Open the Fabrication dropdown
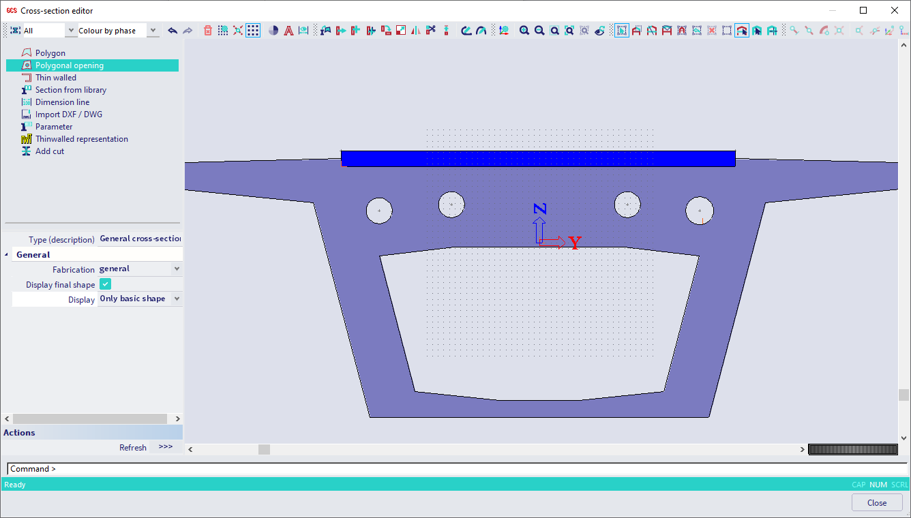Viewport: 911px width, 518px height. coord(177,269)
